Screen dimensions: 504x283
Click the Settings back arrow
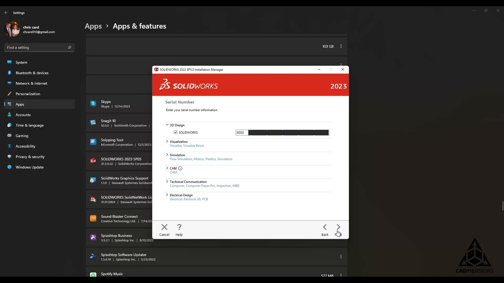(x=6, y=13)
